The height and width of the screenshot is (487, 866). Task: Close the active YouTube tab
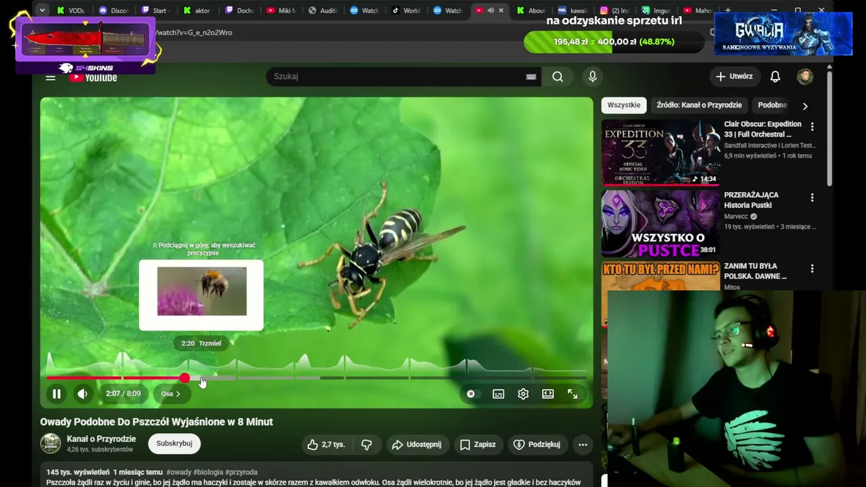pyautogui.click(x=501, y=10)
